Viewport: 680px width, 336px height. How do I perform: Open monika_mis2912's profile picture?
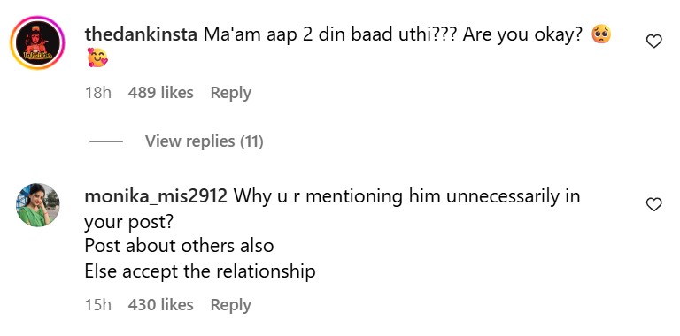(x=38, y=205)
